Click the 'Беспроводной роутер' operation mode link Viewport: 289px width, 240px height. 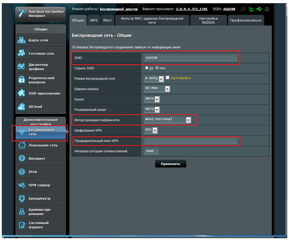[119, 9]
